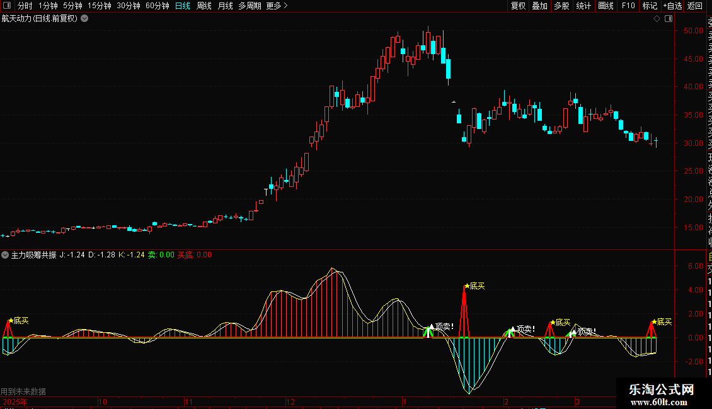Open F10 company info
Image resolution: width=712 pixels, height=409 pixels.
[628, 6]
